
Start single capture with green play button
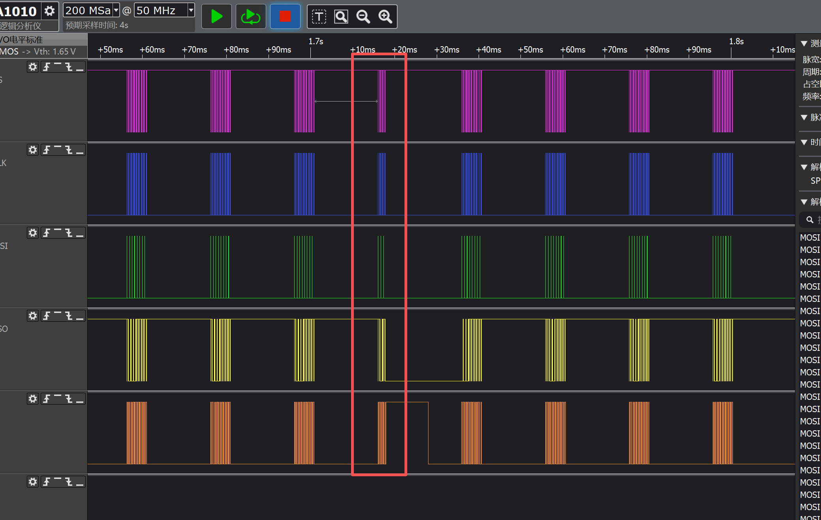tap(216, 17)
